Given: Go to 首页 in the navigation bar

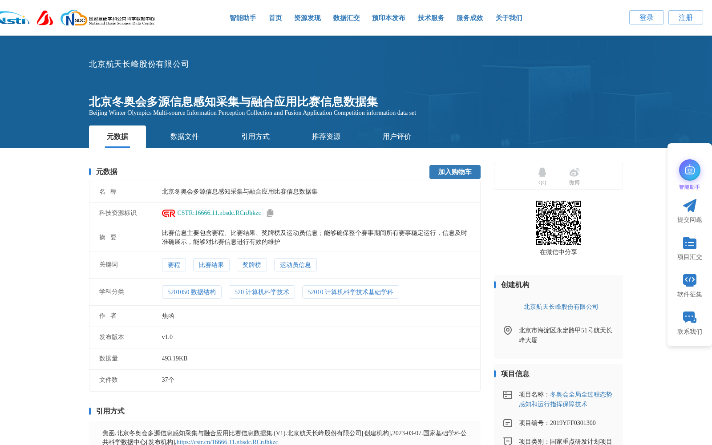Looking at the screenshot, I should click(275, 18).
